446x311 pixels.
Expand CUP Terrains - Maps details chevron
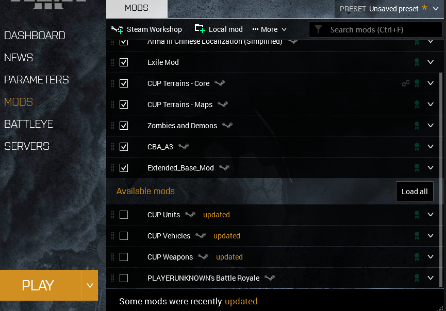[431, 104]
